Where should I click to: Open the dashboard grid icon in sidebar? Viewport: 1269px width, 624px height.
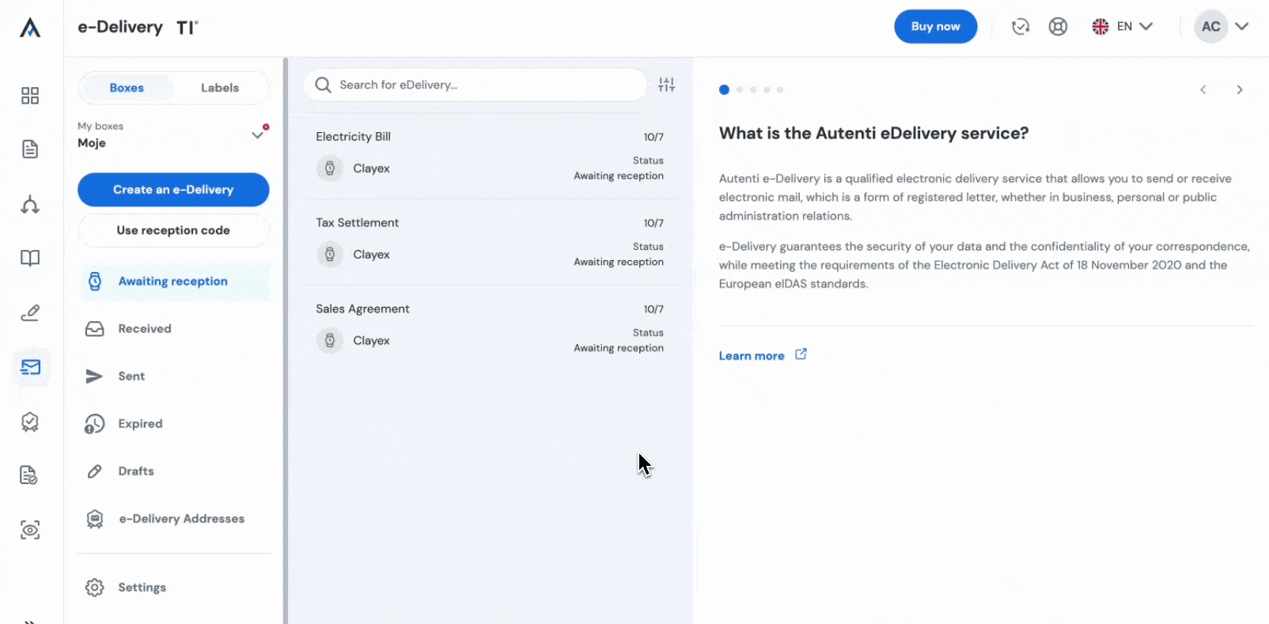30,96
